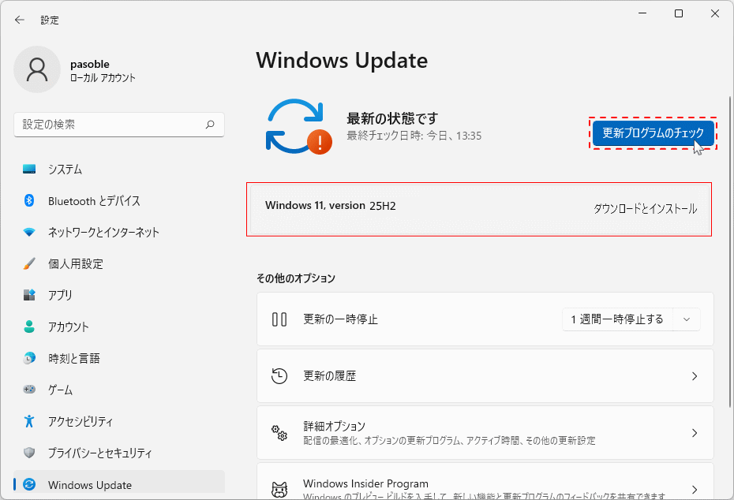Click the Bluetooth icon in sidebar
Viewport: 734px width, 500px height.
29,201
